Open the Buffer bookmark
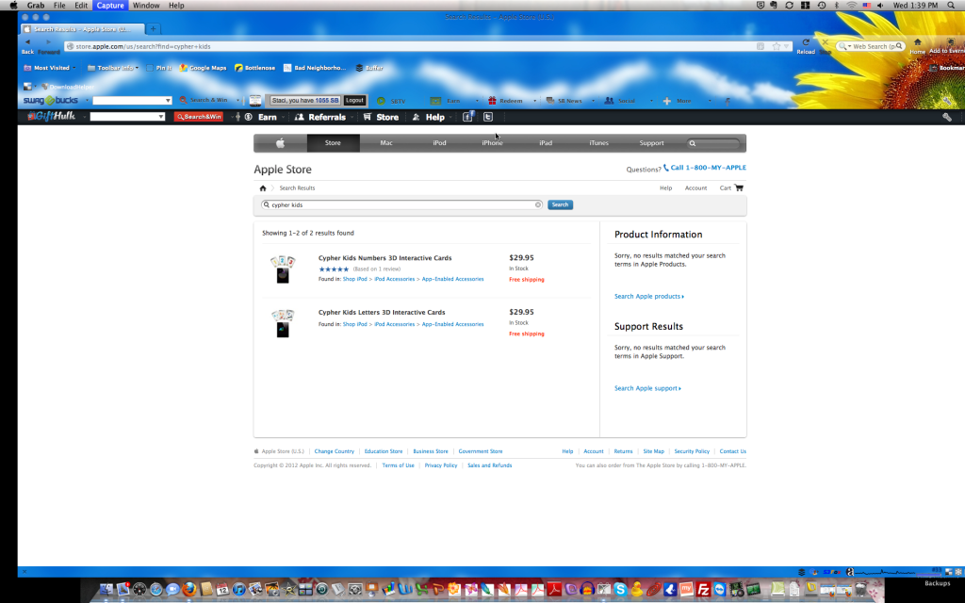 pos(369,68)
